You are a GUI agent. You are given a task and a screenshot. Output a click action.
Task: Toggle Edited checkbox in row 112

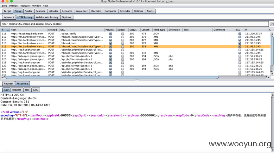click(123, 37)
